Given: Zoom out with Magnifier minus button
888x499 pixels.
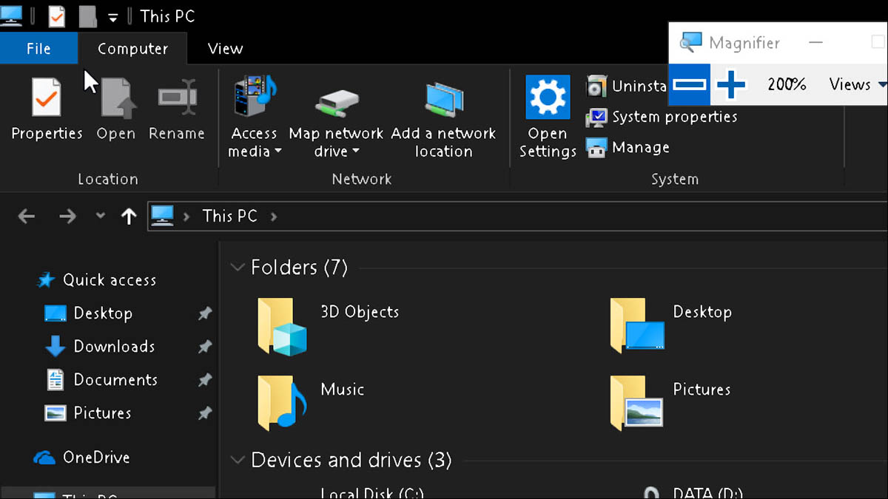Looking at the screenshot, I should [690, 85].
